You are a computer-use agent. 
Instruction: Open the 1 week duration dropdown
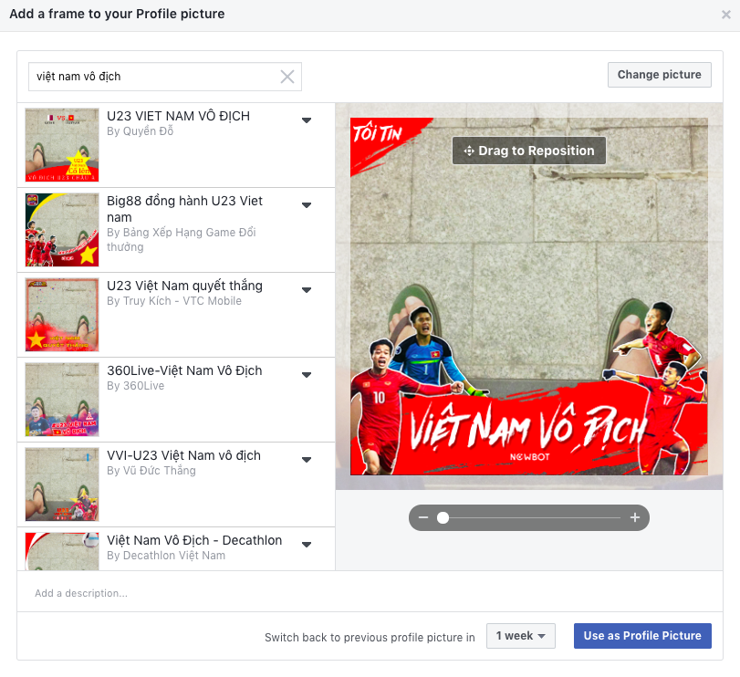[520, 636]
